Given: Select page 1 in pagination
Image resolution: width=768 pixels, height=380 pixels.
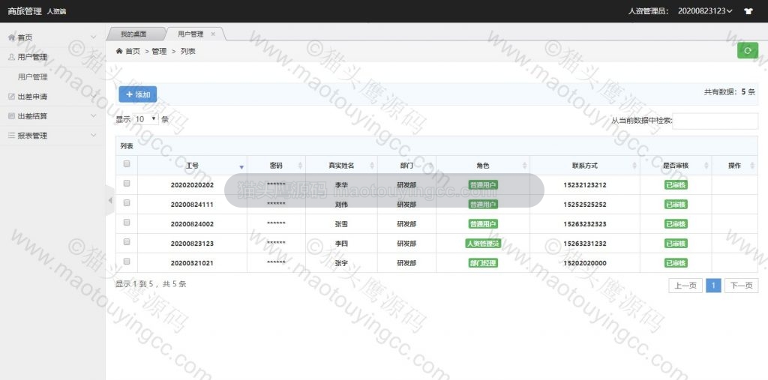Looking at the screenshot, I should (714, 286).
